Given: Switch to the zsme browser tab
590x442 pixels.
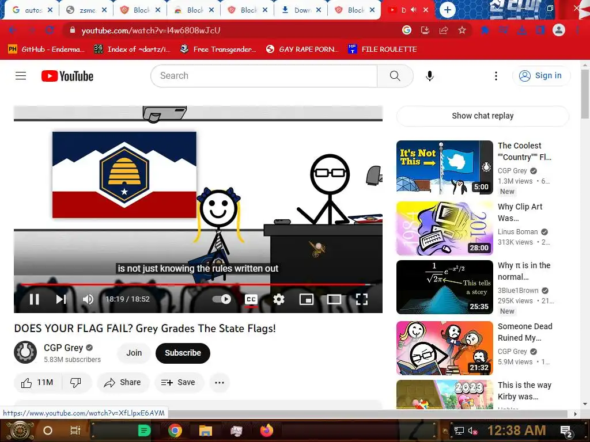Looking at the screenshot, I should (x=86, y=10).
